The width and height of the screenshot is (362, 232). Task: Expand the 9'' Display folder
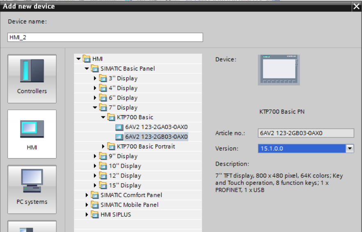point(95,156)
